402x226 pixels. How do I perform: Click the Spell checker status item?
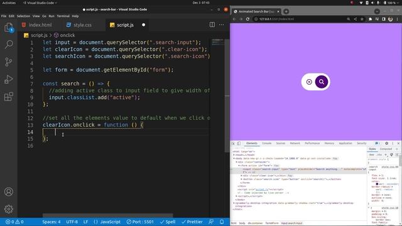pyautogui.click(x=168, y=222)
